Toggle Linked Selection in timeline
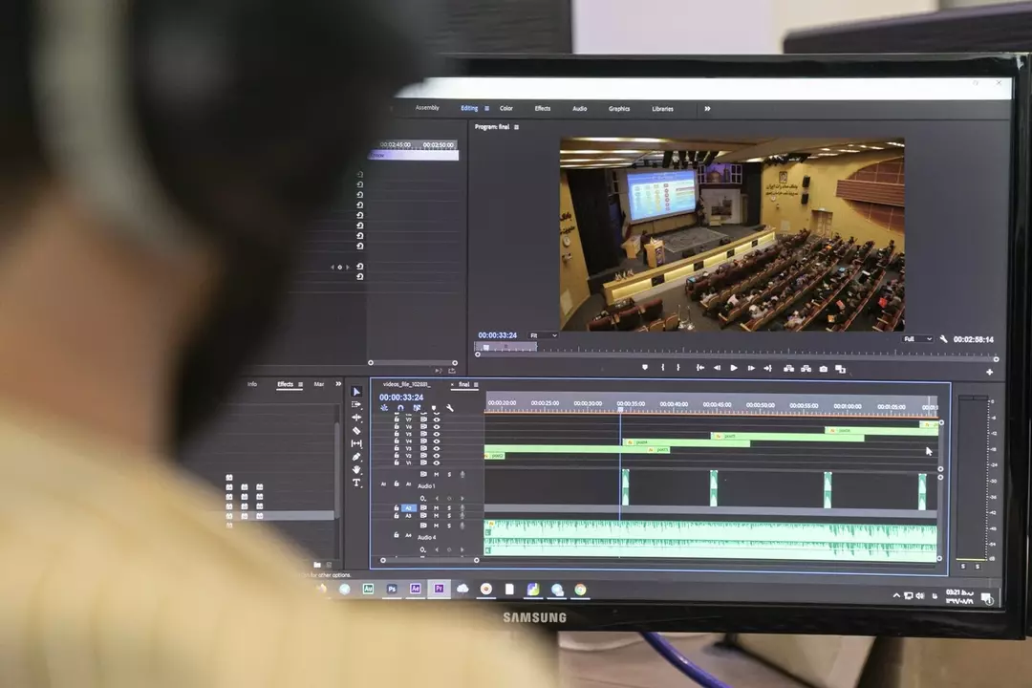The image size is (1032, 688). pyautogui.click(x=417, y=408)
